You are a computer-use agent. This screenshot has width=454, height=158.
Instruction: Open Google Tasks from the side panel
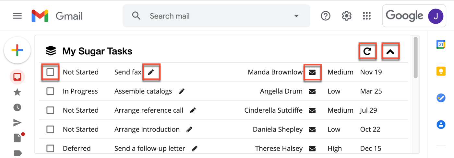[x=441, y=98]
